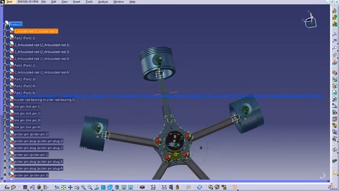
Task: Click the top piston in the 3D view
Action: point(157,64)
